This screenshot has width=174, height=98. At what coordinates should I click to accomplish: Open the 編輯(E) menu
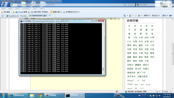tap(11, 8)
